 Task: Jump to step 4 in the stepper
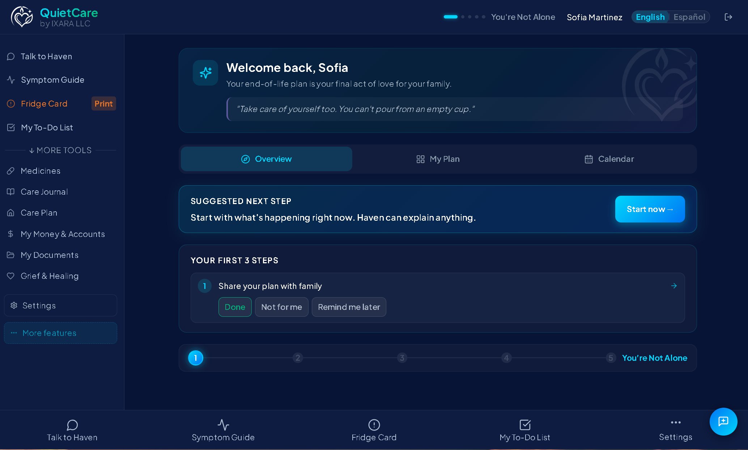(506, 358)
